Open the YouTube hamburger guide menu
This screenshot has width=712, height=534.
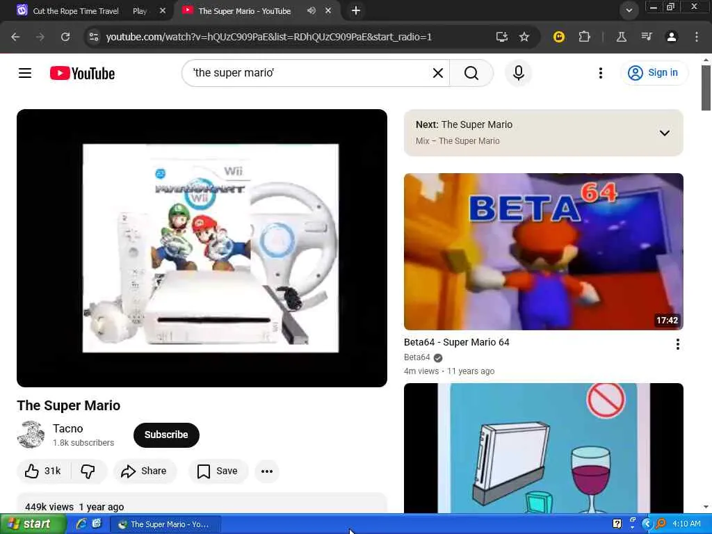[25, 73]
